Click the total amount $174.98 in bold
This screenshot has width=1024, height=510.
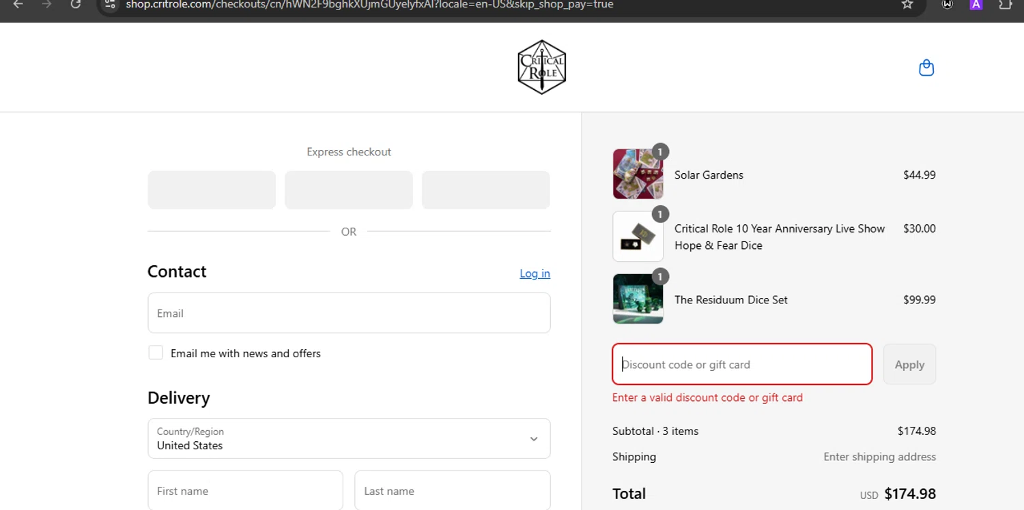click(x=910, y=494)
